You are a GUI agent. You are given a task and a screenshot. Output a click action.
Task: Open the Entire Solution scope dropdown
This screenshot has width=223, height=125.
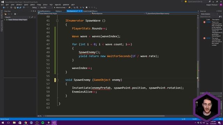coord(209,14)
